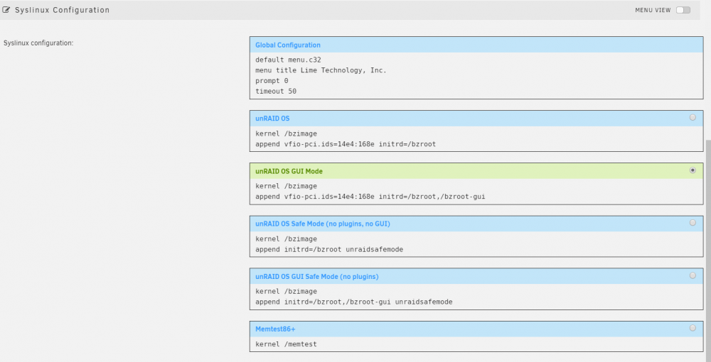Viewport: 711px width, 362px height.
Task: Click the 'prompt 0' line
Action: pos(272,80)
